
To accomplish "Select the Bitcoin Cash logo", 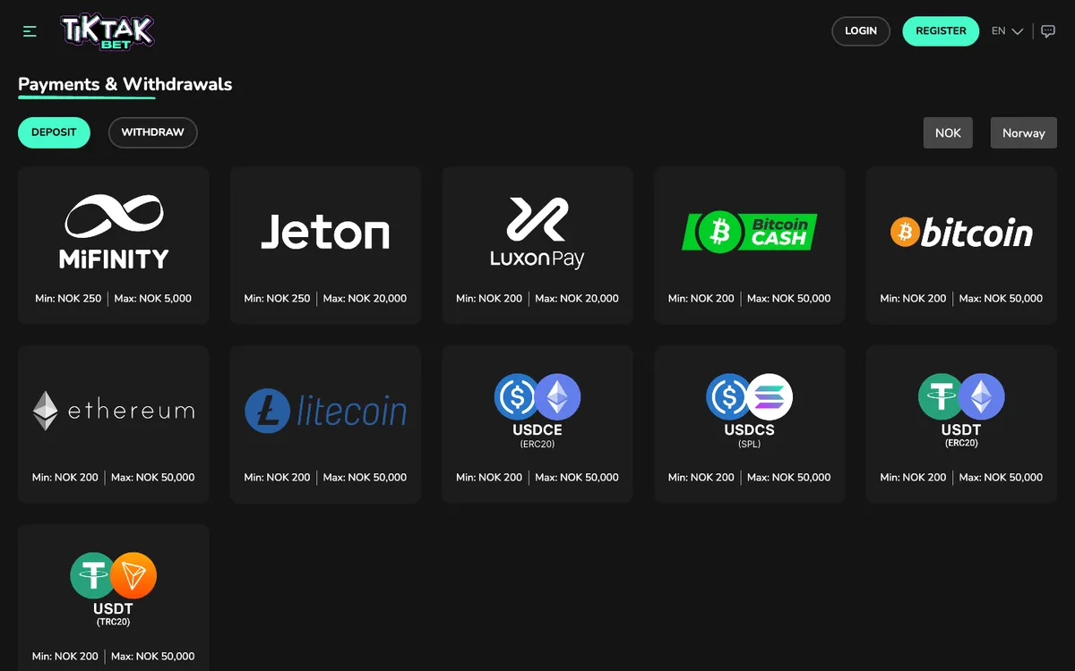I will tap(750, 233).
